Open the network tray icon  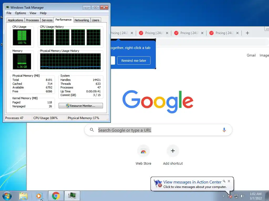236,196
